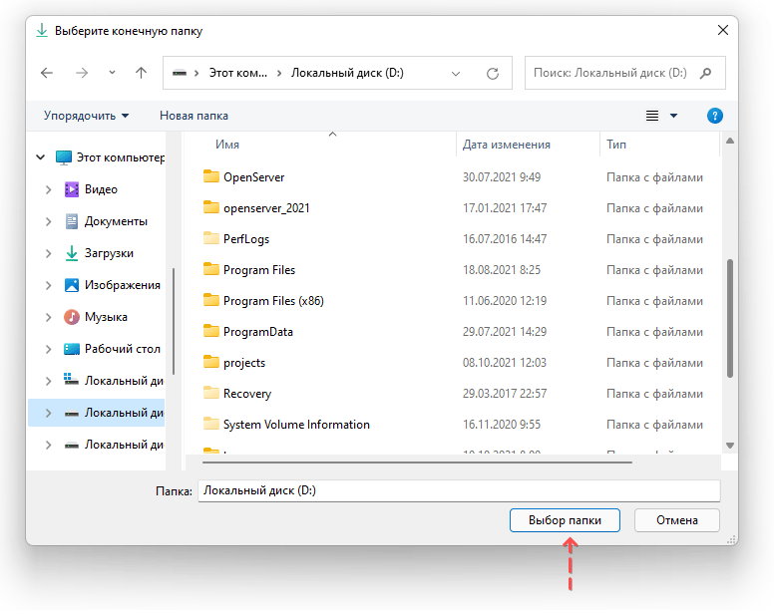Click the vertical scrollbar thumb in file list
Viewport: 774px width, 616px height.
pyautogui.click(x=730, y=319)
